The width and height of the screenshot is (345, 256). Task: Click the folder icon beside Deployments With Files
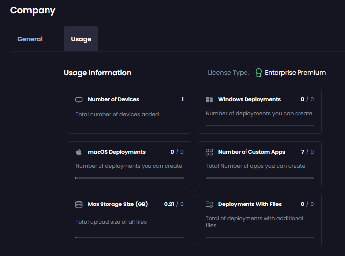[x=209, y=205]
